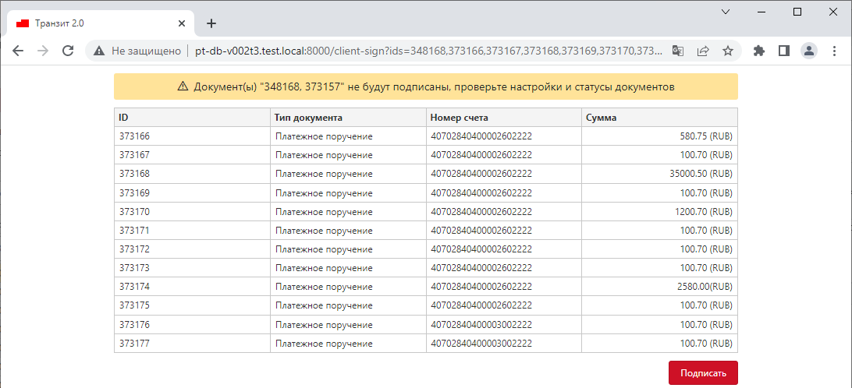
Task: Reload the page with refresh icon
Action: (x=68, y=51)
